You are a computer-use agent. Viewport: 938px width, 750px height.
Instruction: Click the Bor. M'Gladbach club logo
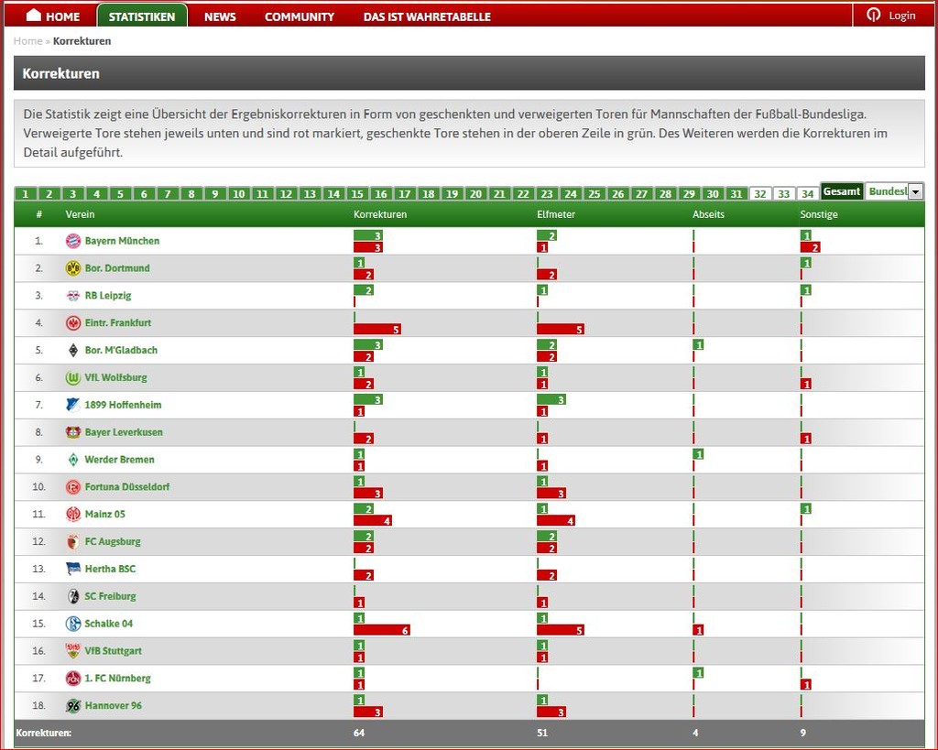pos(73,351)
